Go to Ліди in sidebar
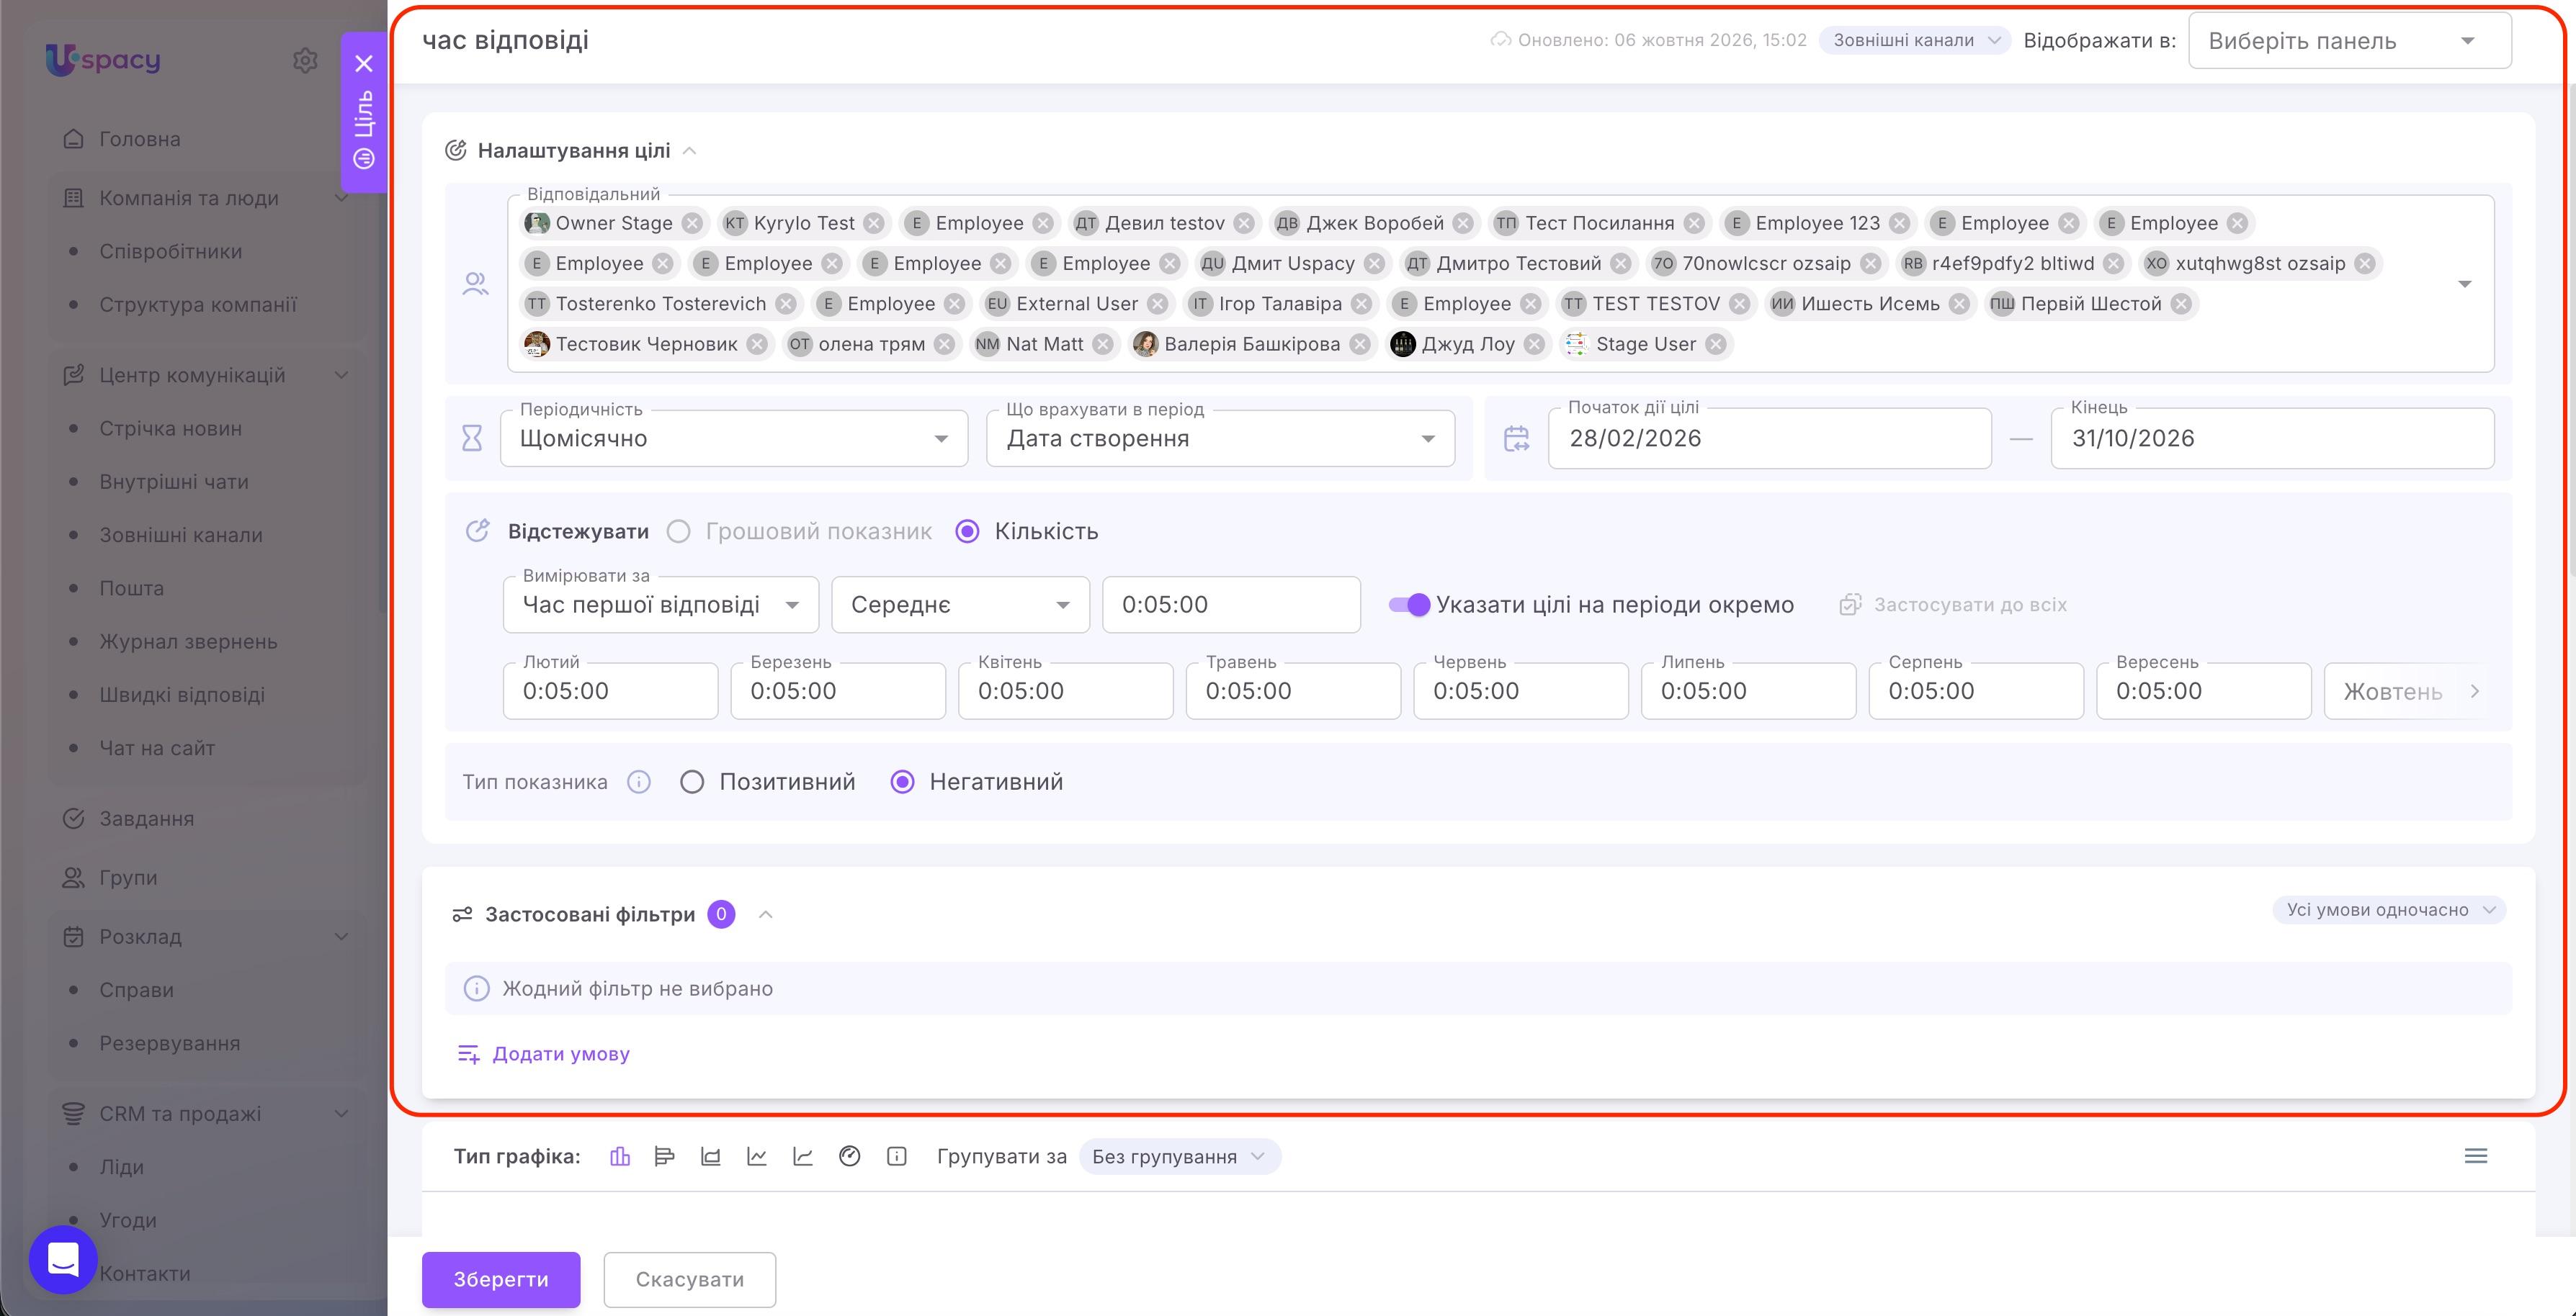 coord(121,1167)
